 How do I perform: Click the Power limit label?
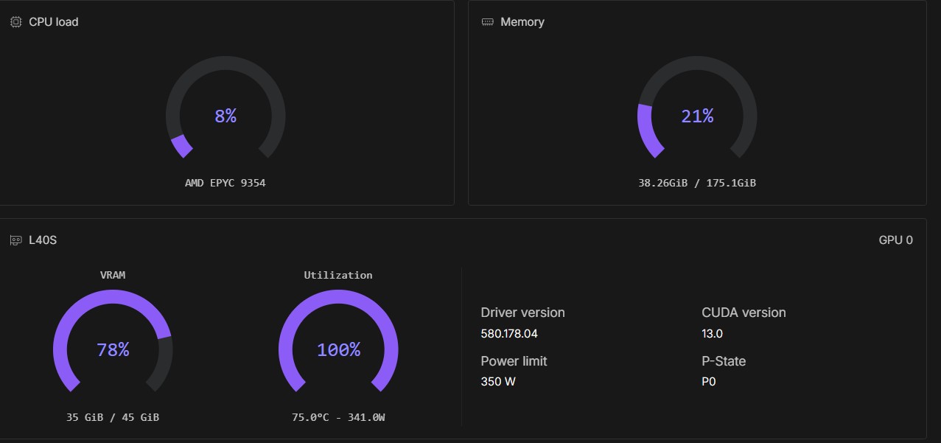(x=514, y=361)
